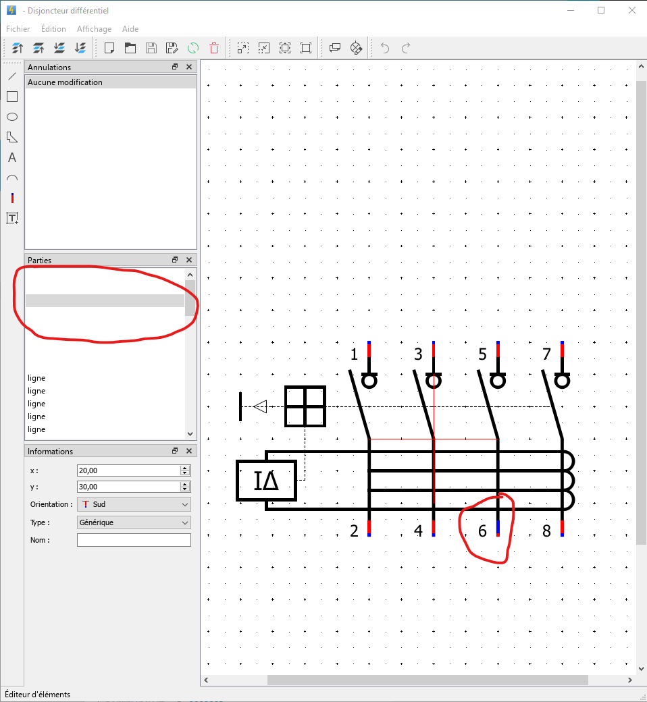Select the last ligne entry in Parties

click(36, 429)
